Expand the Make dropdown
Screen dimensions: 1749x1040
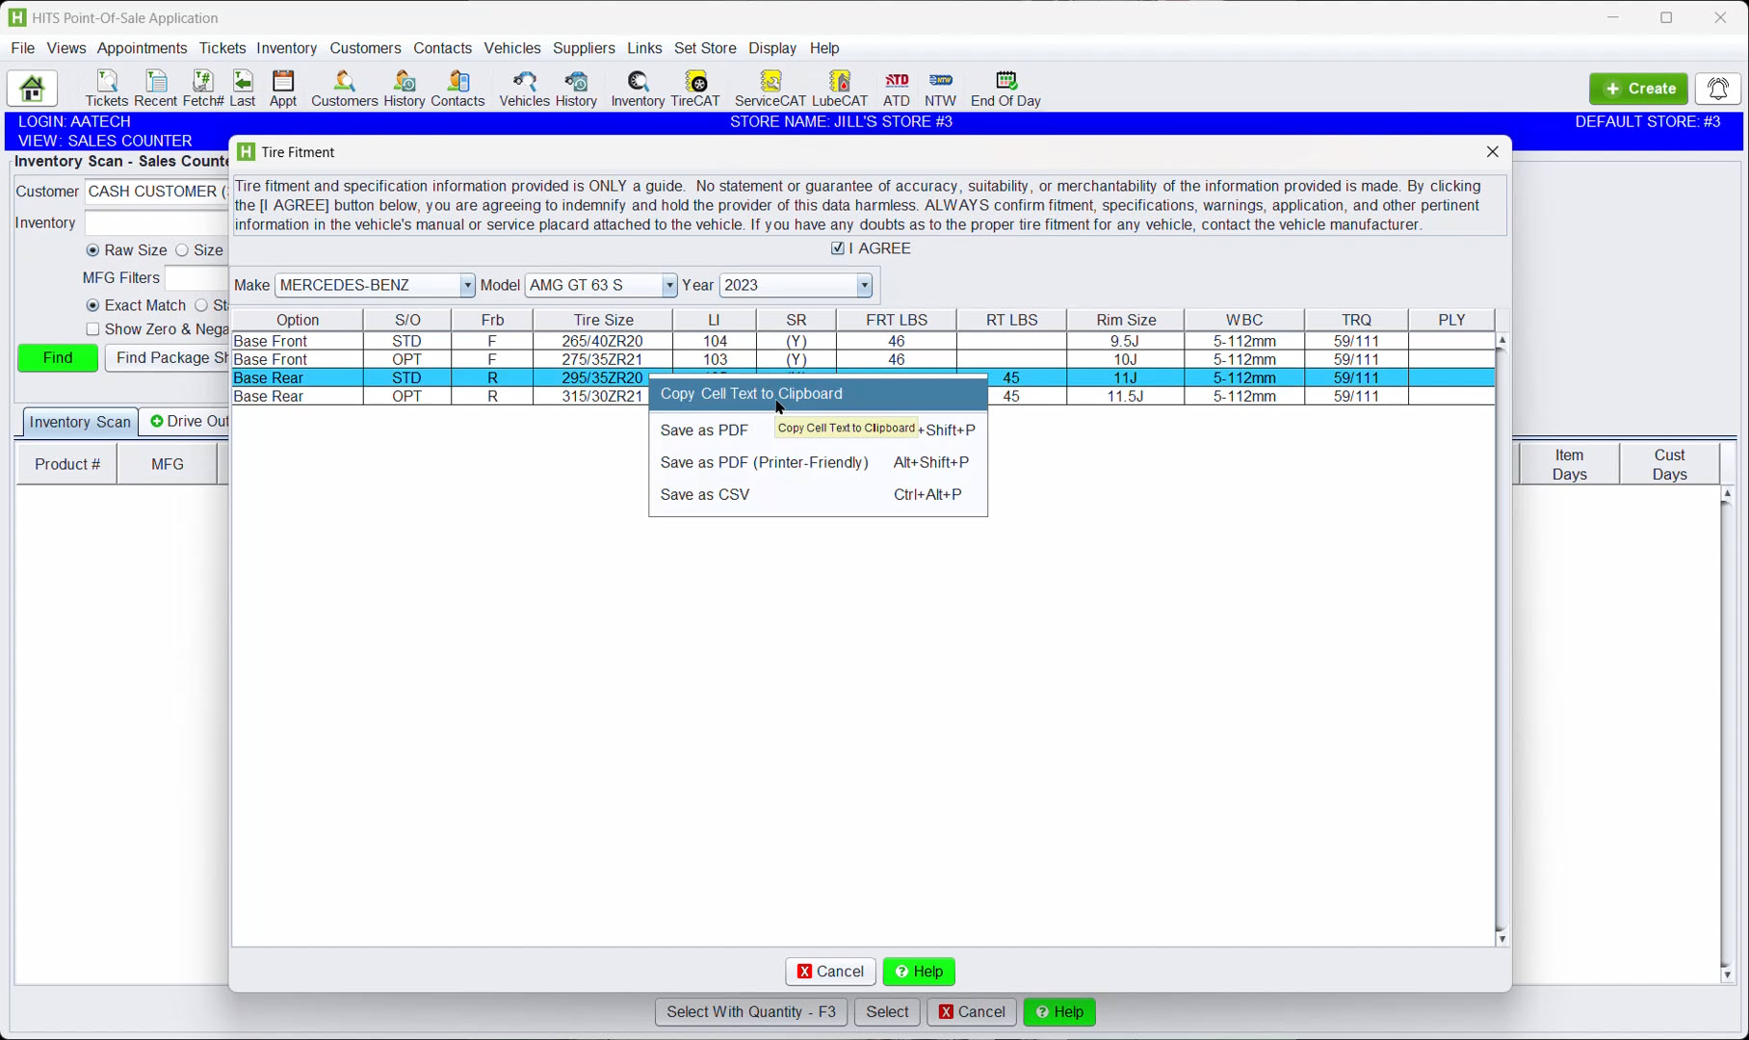(x=467, y=285)
